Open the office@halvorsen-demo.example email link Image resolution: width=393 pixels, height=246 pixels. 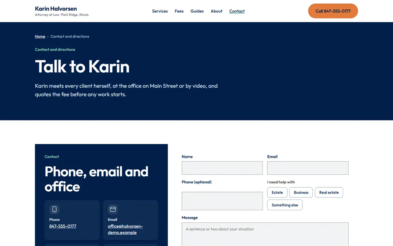tap(125, 229)
